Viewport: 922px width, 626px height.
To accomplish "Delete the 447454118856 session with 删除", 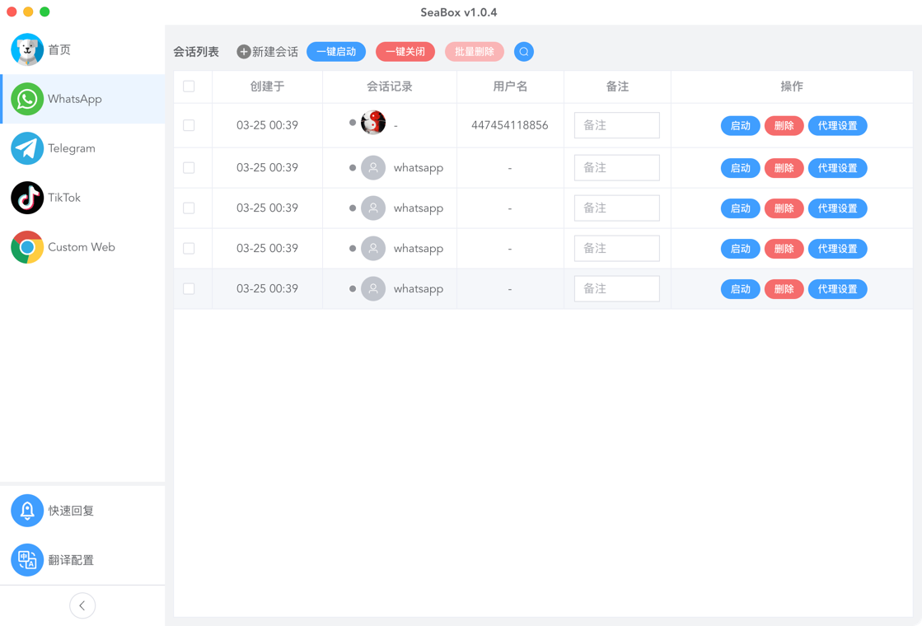I will tap(784, 126).
